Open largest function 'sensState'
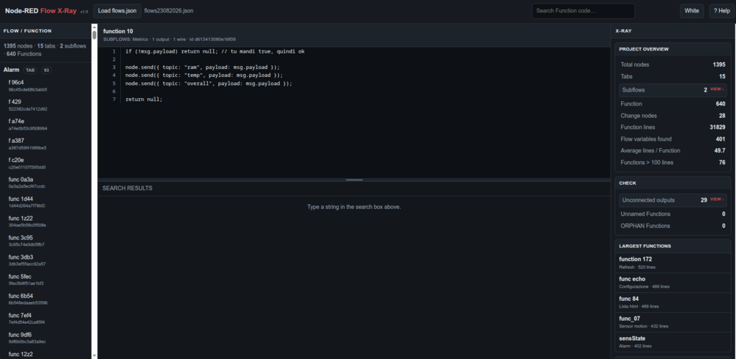Viewport: 736px width, 359px height. (672, 341)
